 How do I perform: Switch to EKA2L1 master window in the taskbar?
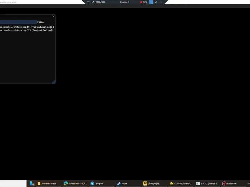click(207, 184)
